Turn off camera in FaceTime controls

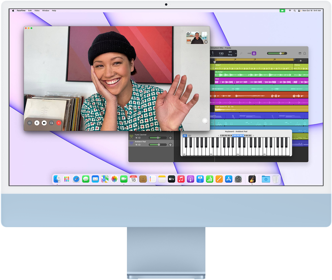click(x=44, y=123)
